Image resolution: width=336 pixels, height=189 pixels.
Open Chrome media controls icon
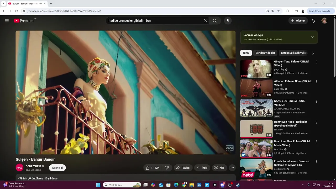297,11
